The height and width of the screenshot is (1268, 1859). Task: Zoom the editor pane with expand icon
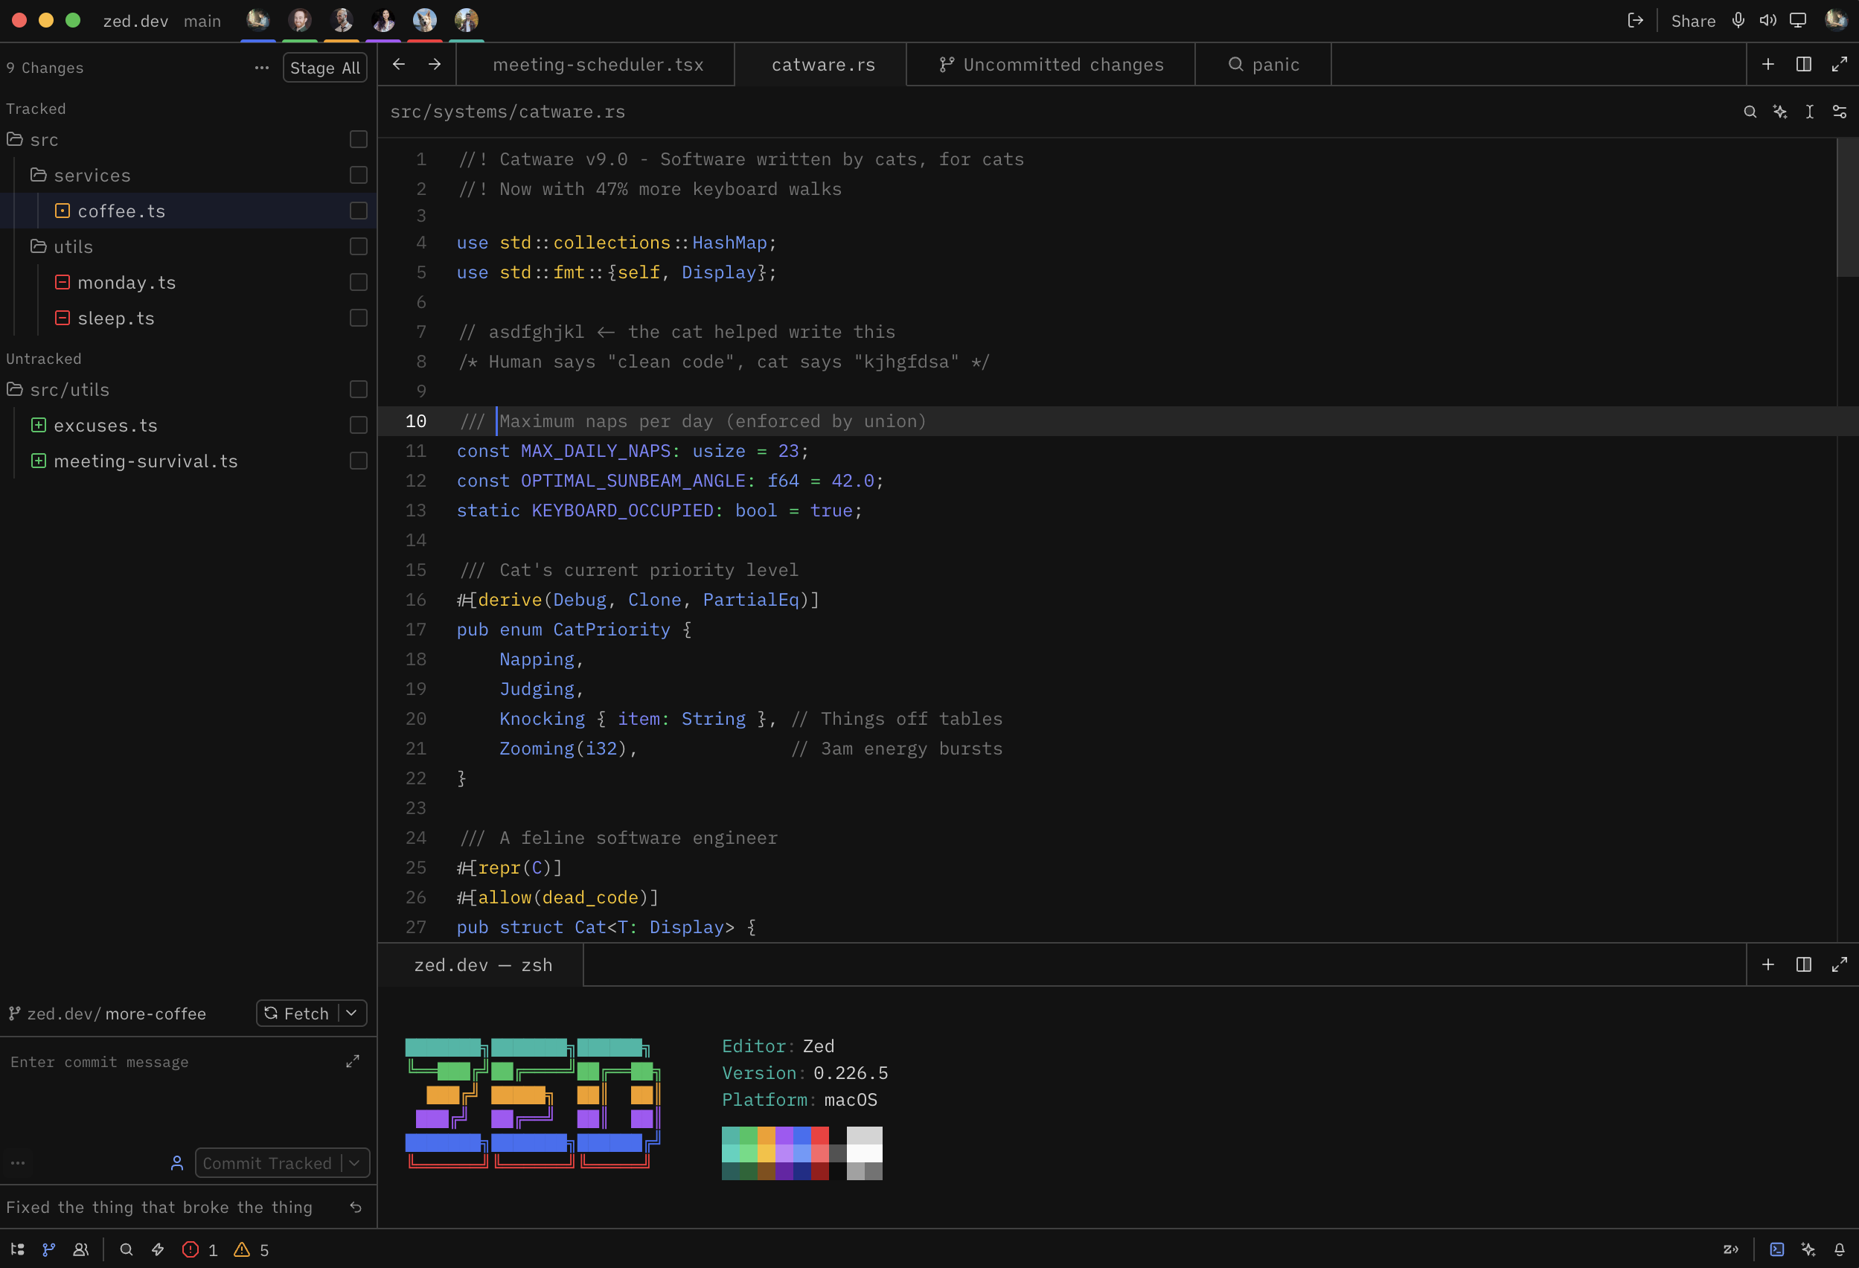[1839, 64]
